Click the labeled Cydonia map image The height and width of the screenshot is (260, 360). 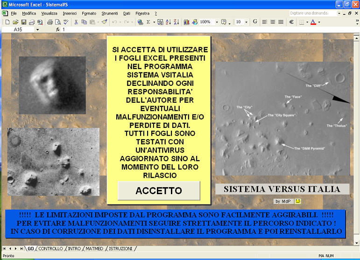pos(282,119)
